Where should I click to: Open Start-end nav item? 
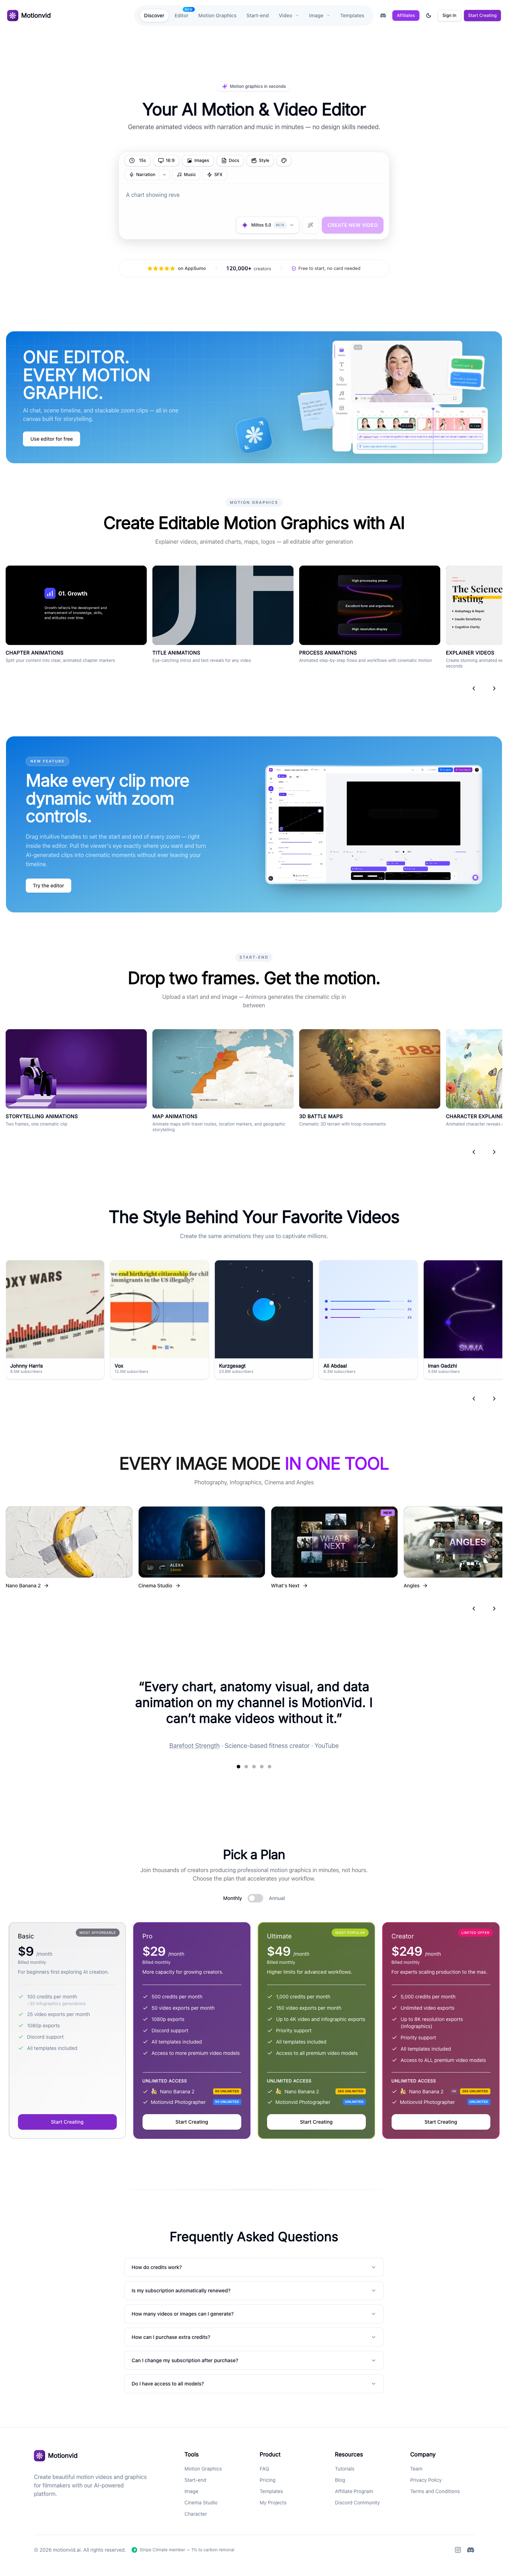click(257, 15)
